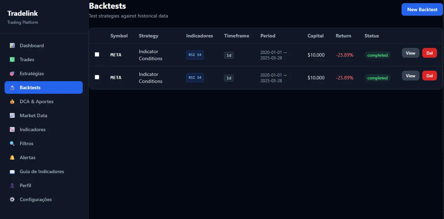The height and width of the screenshot is (219, 444).
Task: Click the period dates in second row
Action: (274, 78)
